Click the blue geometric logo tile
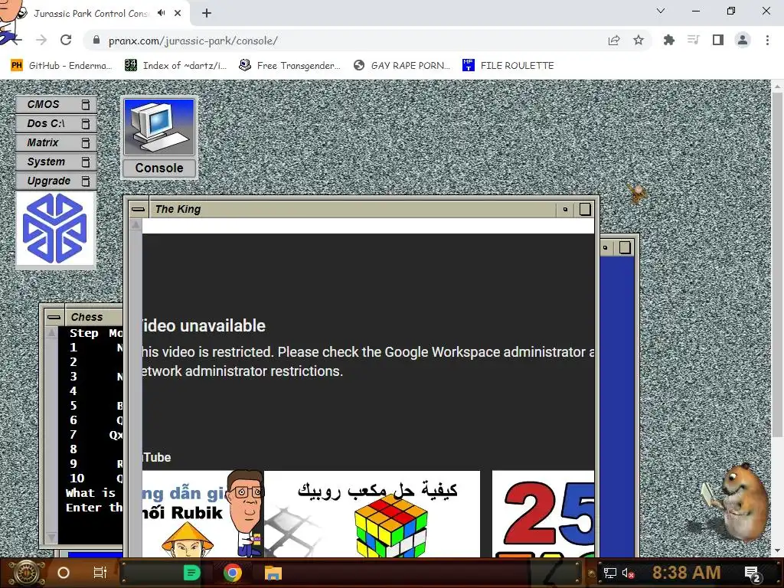784x588 pixels. [55, 228]
